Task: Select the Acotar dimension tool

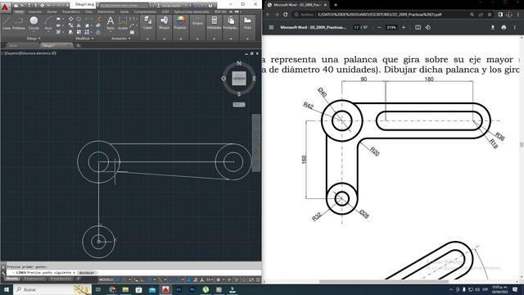Action: 123,24
